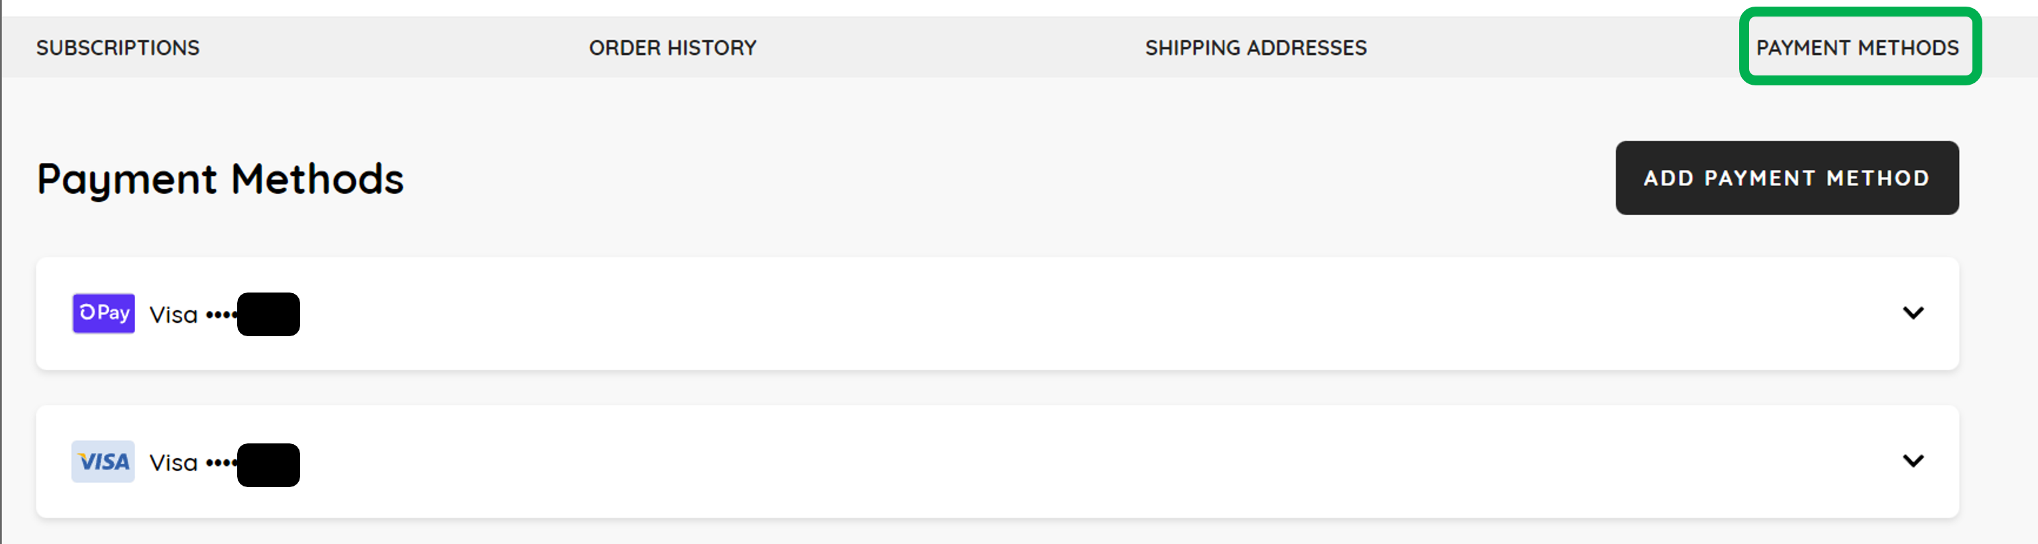This screenshot has width=2038, height=544.
Task: Select the masked dots on second Visa card
Action: click(x=221, y=463)
